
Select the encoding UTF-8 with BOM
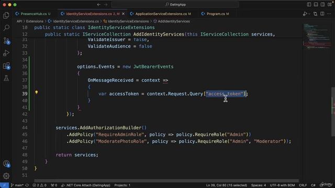[x=282, y=185]
